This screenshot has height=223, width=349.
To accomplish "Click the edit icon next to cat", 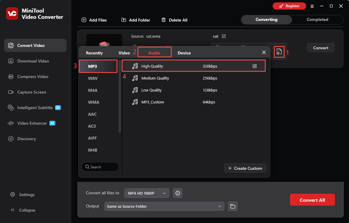I will pos(224,36).
